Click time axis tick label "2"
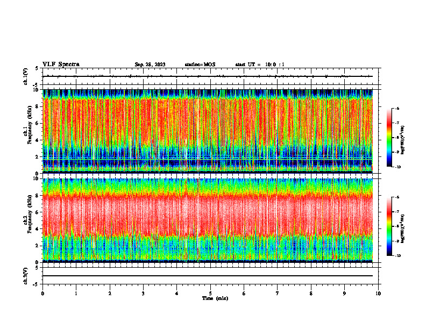The height and width of the screenshot is (329, 426). pyautogui.click(x=110, y=294)
